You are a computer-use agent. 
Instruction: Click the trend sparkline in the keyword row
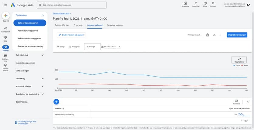point(244,115)
